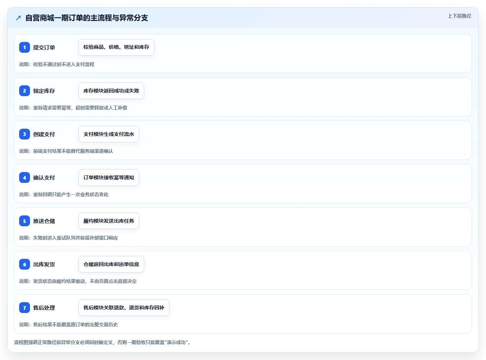Click the step number 3 badge
The height and width of the screenshot is (360, 486).
(25, 134)
